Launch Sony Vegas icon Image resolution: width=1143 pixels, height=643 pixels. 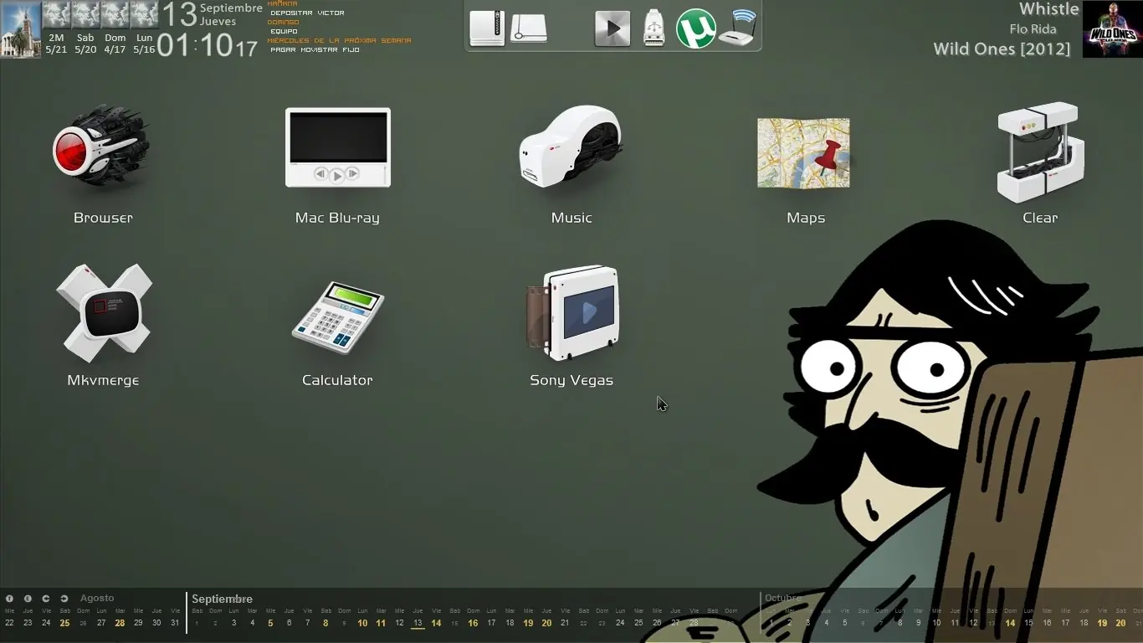(x=572, y=313)
